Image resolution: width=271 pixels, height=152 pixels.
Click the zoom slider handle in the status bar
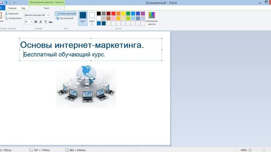tap(264, 150)
